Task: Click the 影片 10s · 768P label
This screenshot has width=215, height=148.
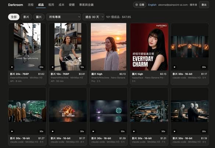Action: click(x=60, y=74)
